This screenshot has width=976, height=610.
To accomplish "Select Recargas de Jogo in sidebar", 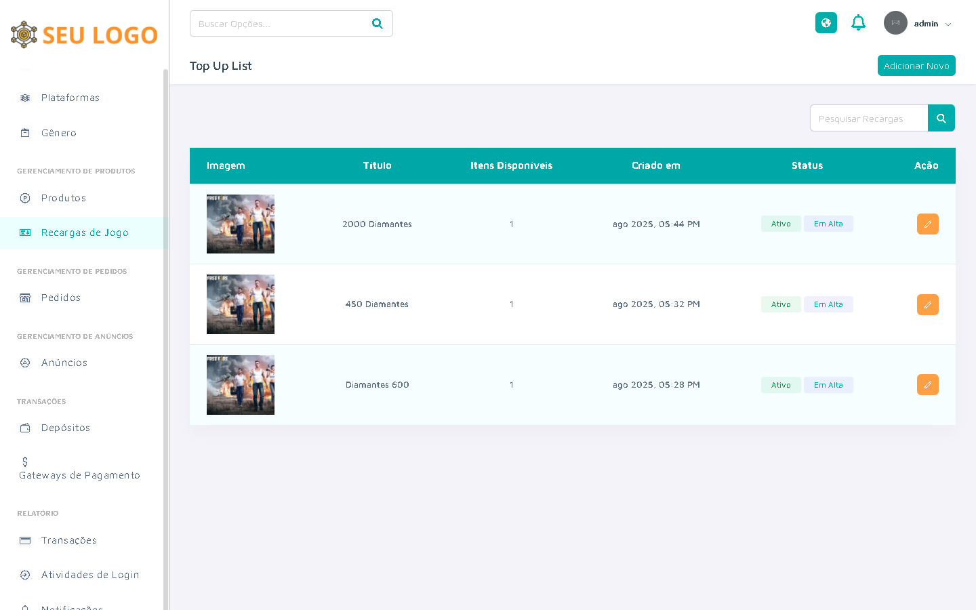I will tap(85, 232).
